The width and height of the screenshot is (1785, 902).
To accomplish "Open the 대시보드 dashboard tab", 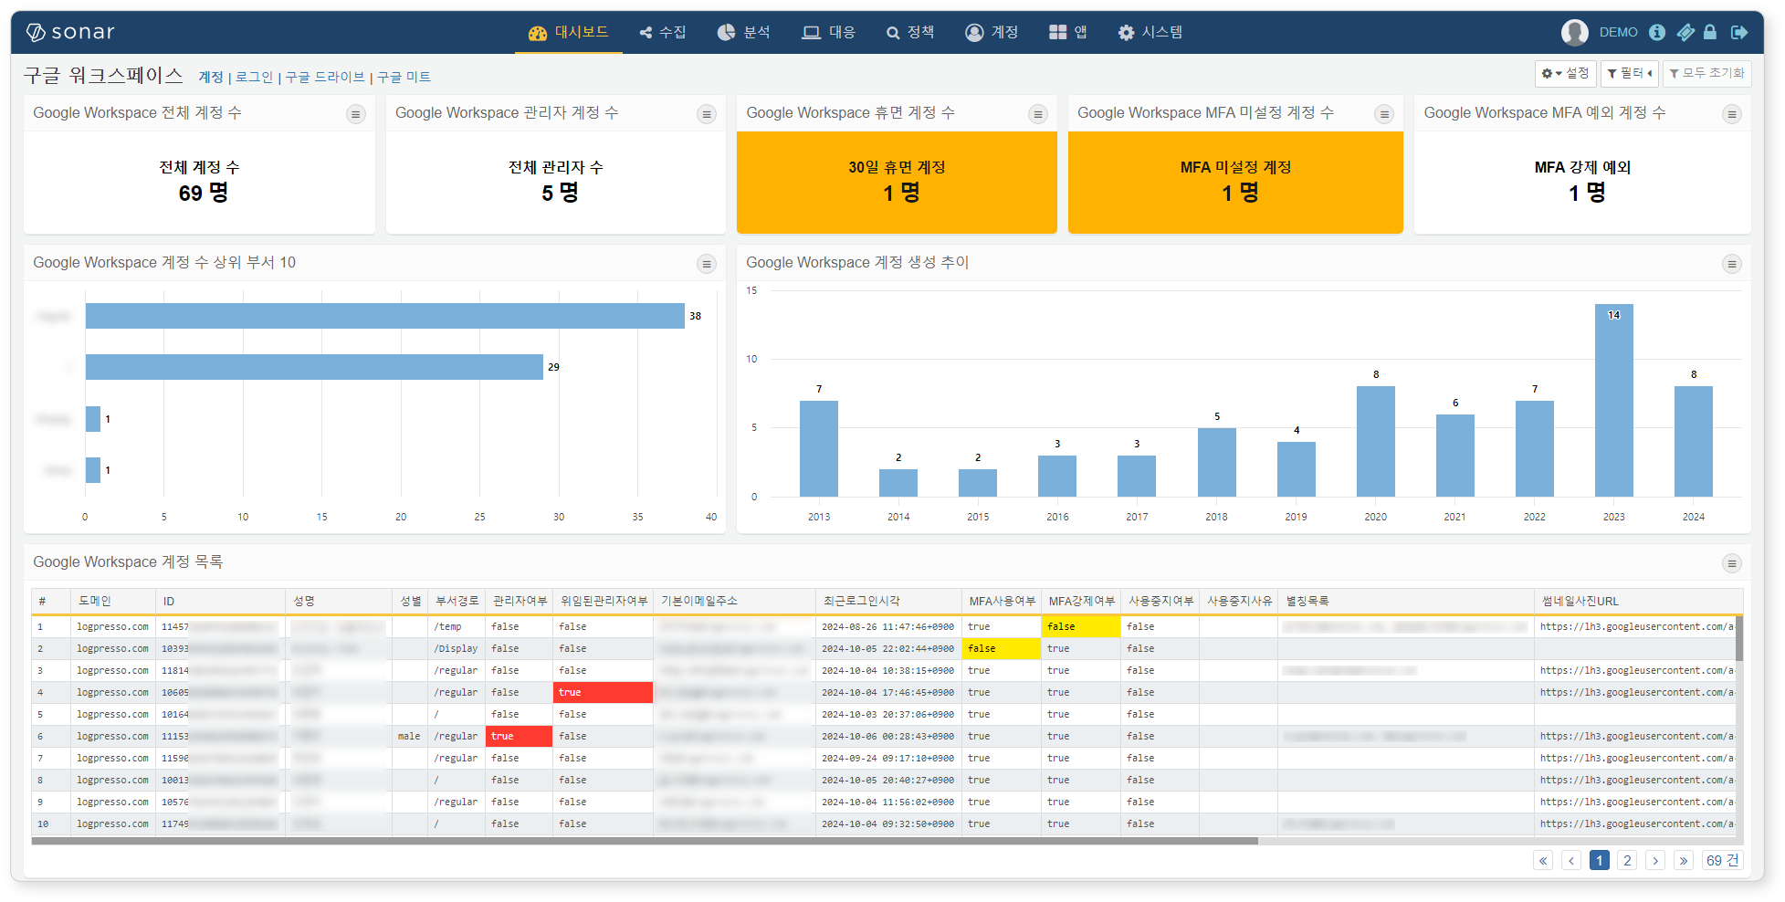I will (x=568, y=32).
